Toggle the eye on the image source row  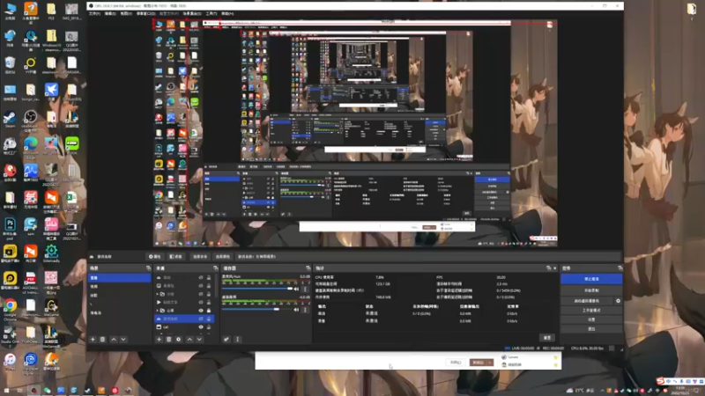[x=201, y=285]
